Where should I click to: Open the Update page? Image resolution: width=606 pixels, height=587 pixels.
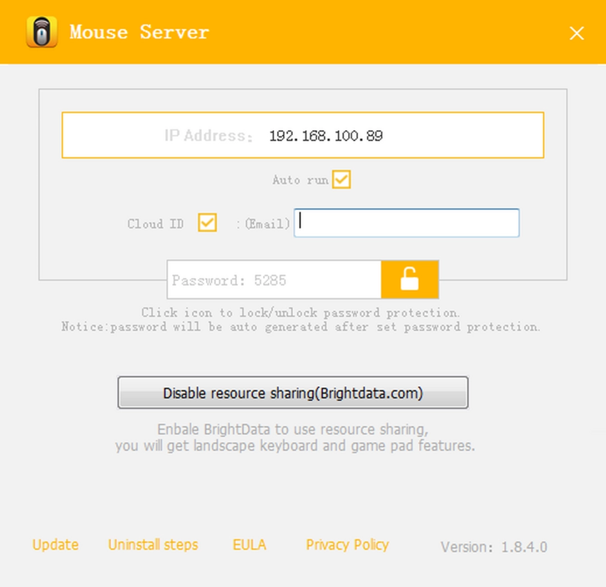tap(54, 544)
